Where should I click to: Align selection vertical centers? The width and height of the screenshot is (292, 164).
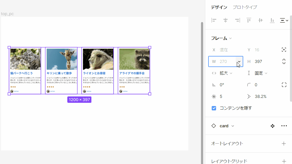pyautogui.click(x=260, y=20)
